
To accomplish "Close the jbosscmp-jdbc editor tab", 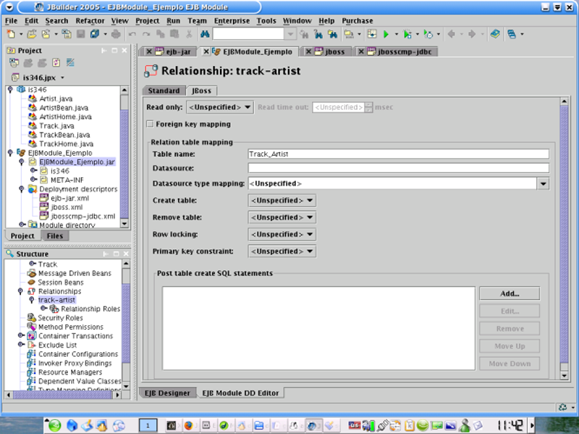I will pyautogui.click(x=361, y=52).
